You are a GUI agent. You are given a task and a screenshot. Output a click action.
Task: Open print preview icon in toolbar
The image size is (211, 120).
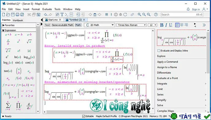22,14
